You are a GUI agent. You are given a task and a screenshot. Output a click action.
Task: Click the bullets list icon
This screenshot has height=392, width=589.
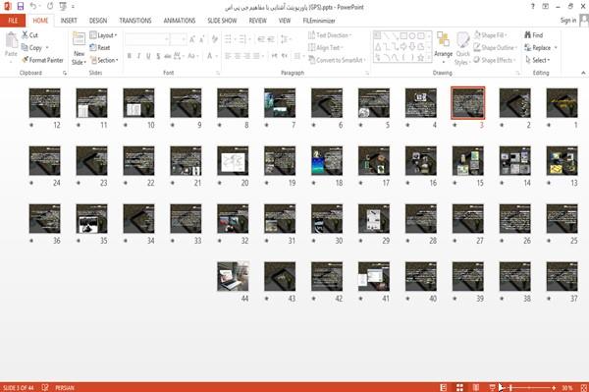tap(229, 39)
